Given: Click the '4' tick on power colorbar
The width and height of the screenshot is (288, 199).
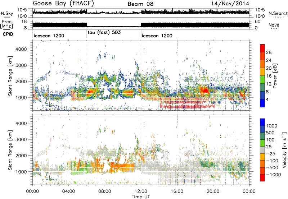Looking at the screenshot, I should click(x=267, y=99).
